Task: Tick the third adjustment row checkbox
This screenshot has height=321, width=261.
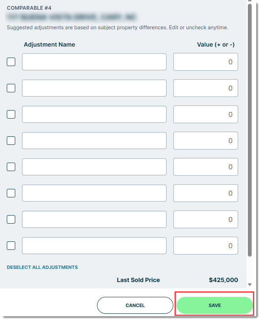Action: [x=11, y=114]
